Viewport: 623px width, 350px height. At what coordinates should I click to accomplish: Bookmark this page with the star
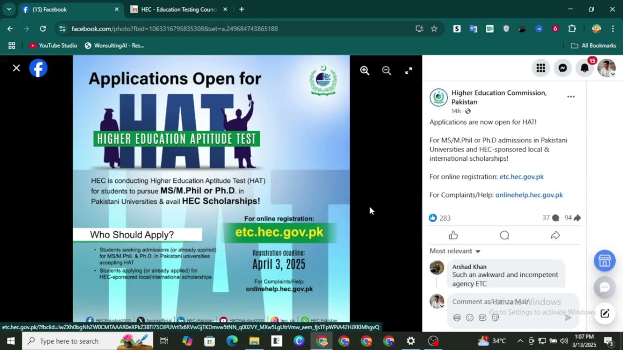coord(434,29)
